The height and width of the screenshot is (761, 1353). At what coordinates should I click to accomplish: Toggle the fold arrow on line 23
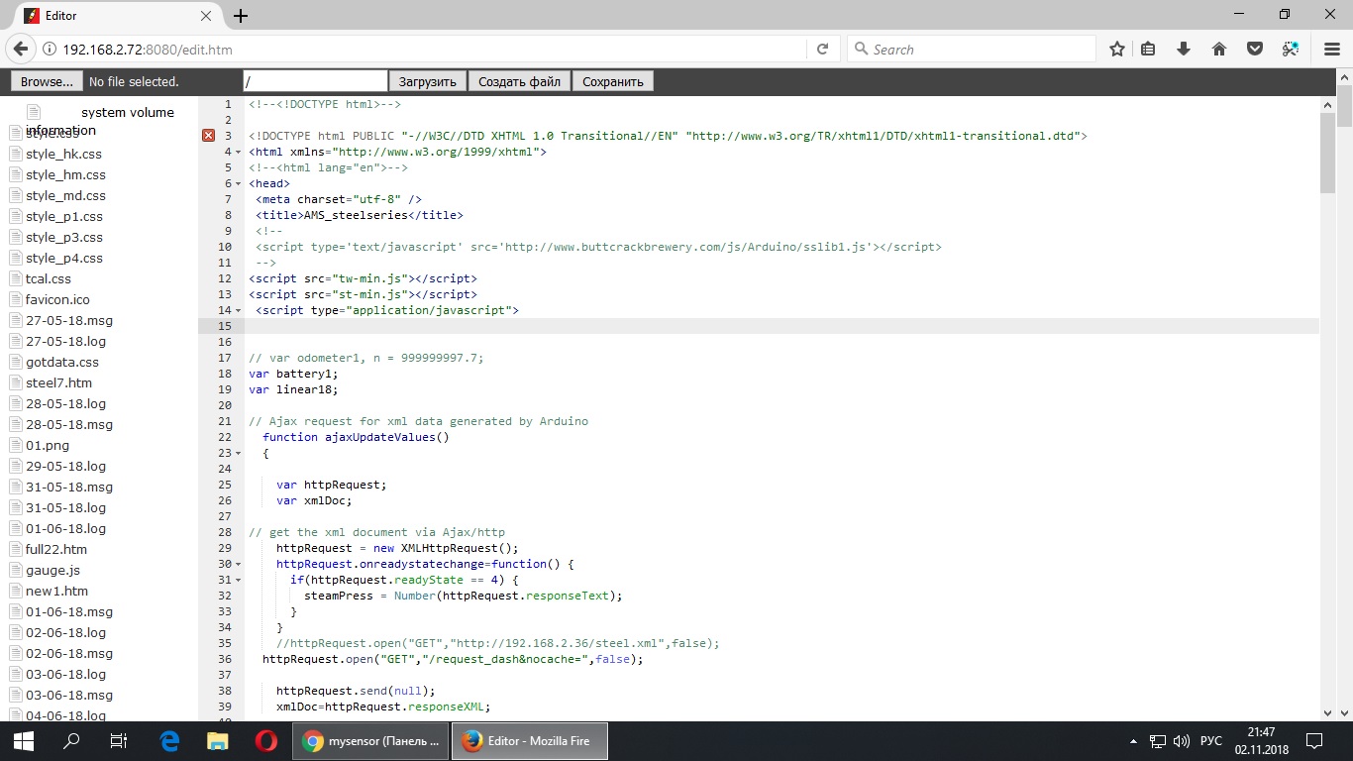coord(238,453)
